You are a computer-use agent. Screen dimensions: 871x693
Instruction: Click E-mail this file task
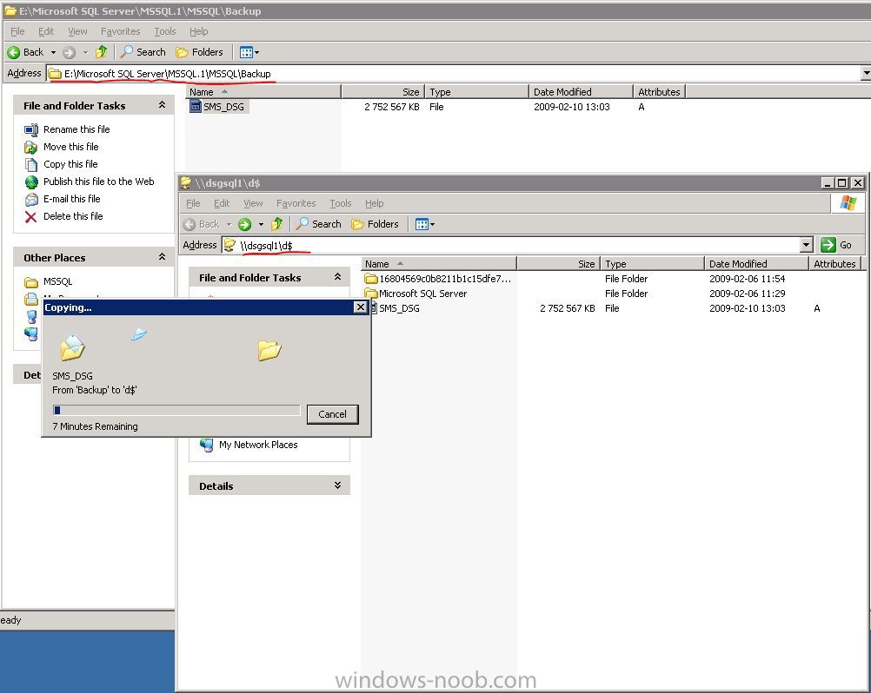coord(63,199)
